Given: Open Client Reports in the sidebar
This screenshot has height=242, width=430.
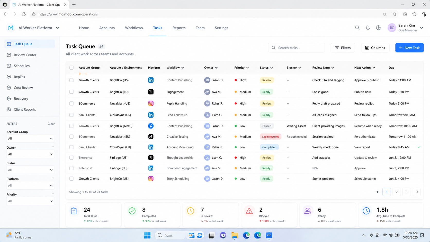Looking at the screenshot, I should pos(30,109).
